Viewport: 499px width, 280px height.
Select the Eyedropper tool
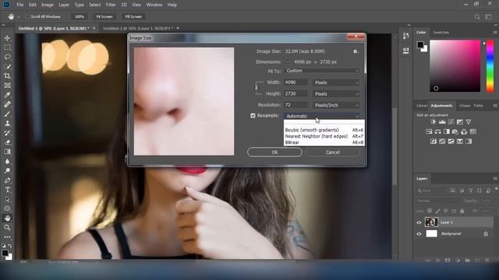[x=7, y=95]
